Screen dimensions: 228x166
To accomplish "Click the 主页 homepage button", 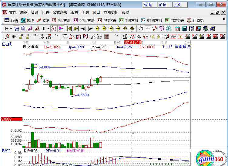I will coord(180,5).
